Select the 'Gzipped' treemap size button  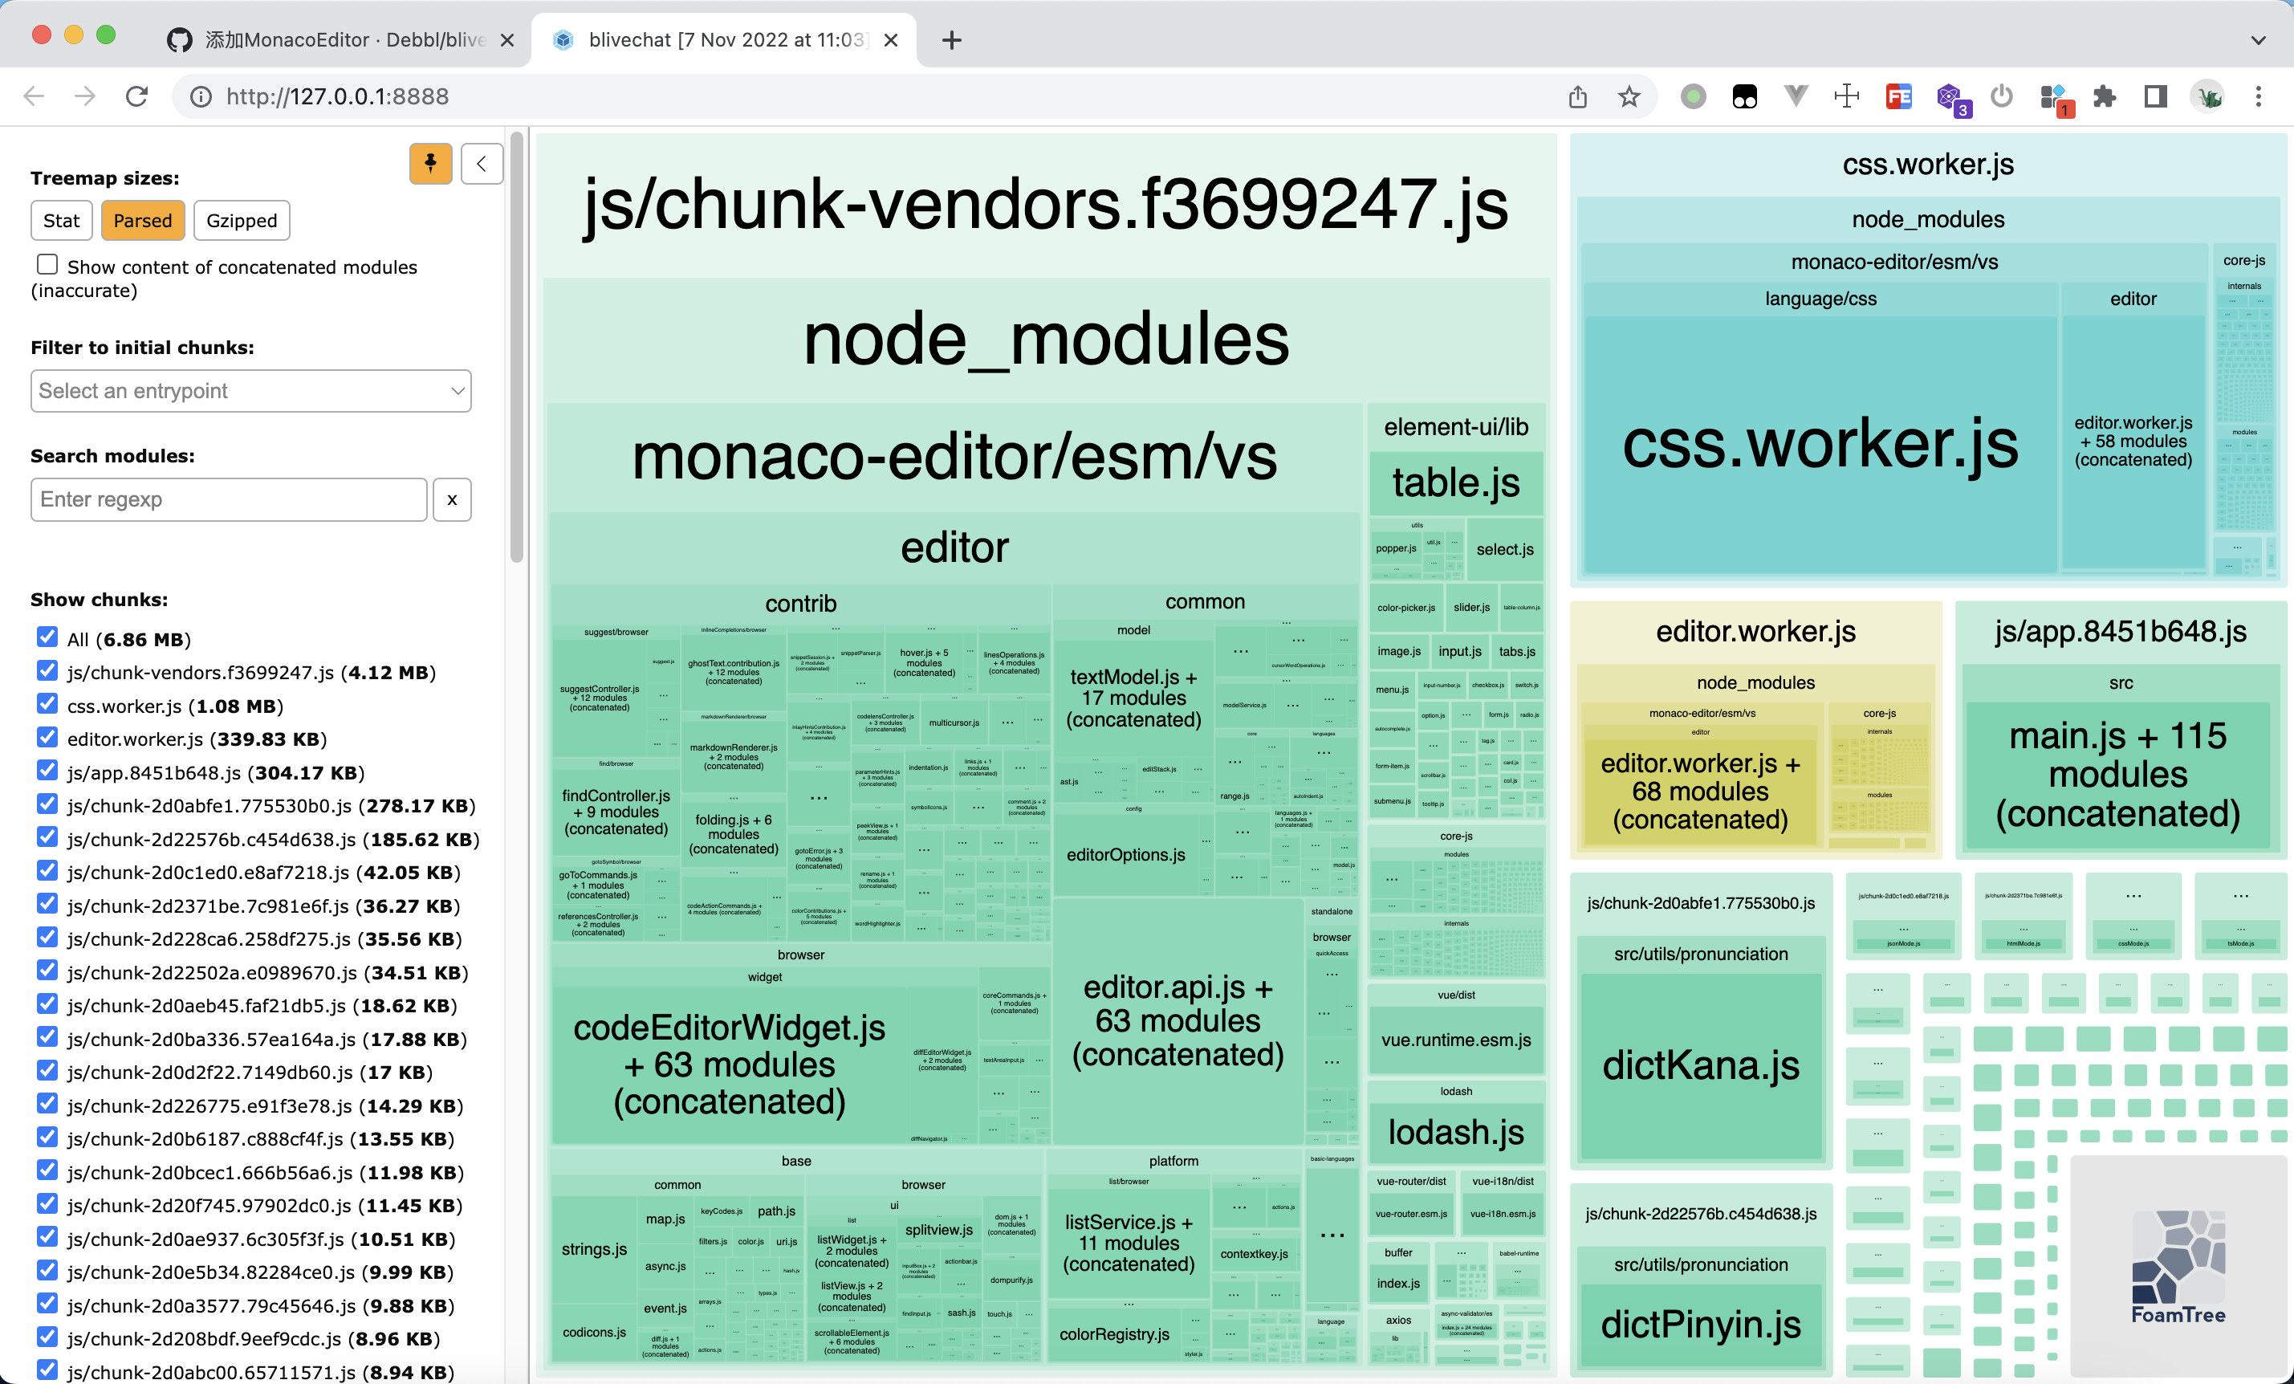tap(241, 221)
